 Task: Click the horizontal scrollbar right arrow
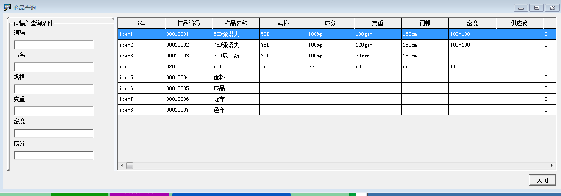tap(552, 166)
